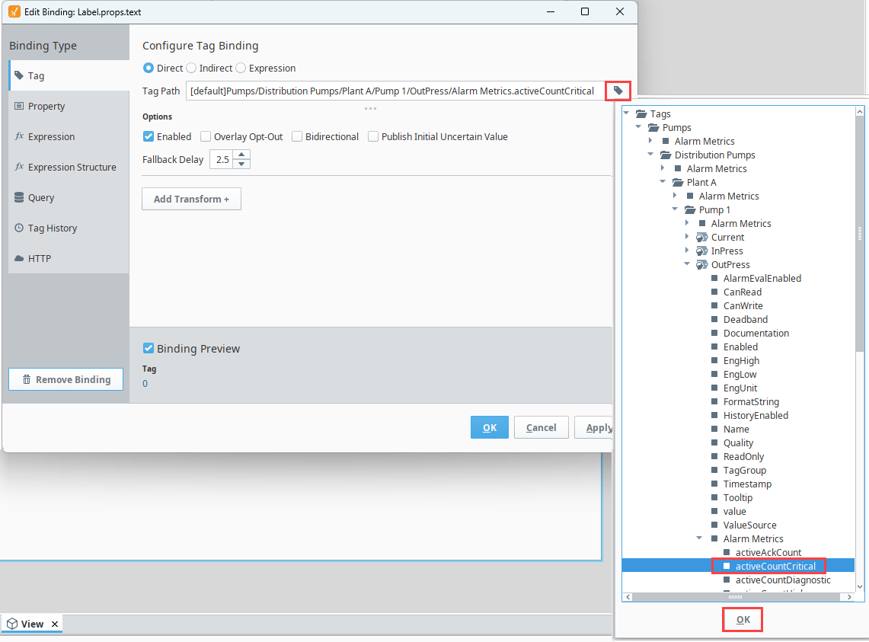
Task: Uncheck the Binding Preview checkbox
Action: click(x=149, y=348)
